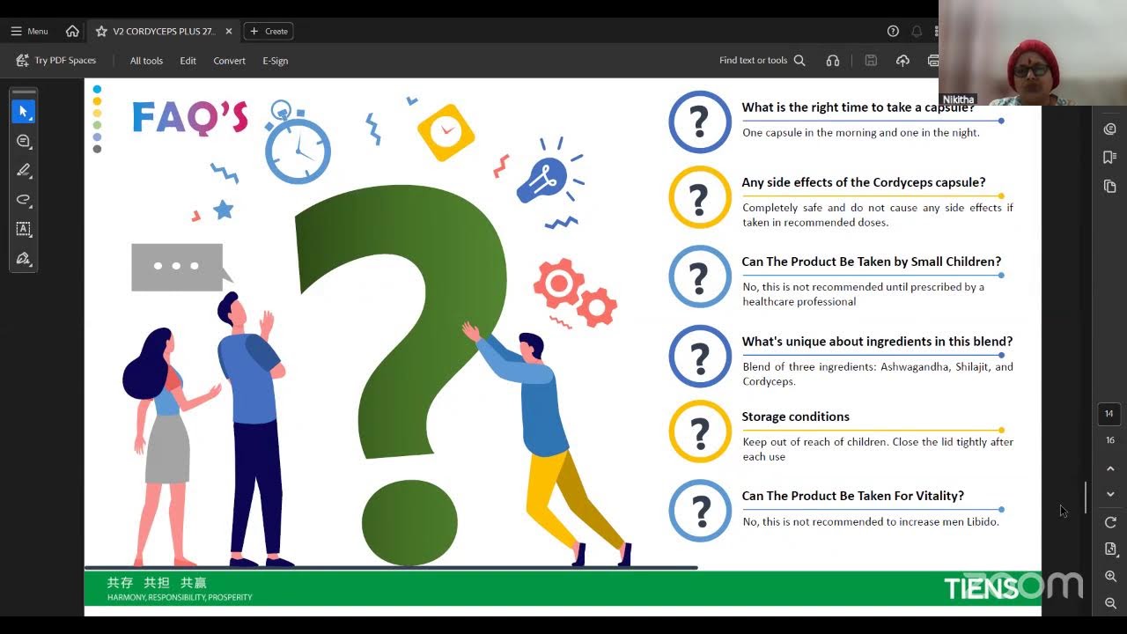Image resolution: width=1127 pixels, height=634 pixels.
Task: Click Try PDF Spaces
Action: (55, 61)
